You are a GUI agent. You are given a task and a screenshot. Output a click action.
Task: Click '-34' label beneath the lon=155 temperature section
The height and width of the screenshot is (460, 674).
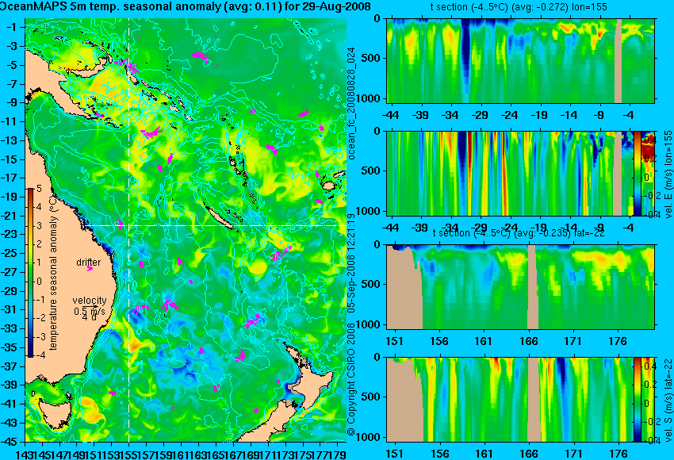coord(451,115)
